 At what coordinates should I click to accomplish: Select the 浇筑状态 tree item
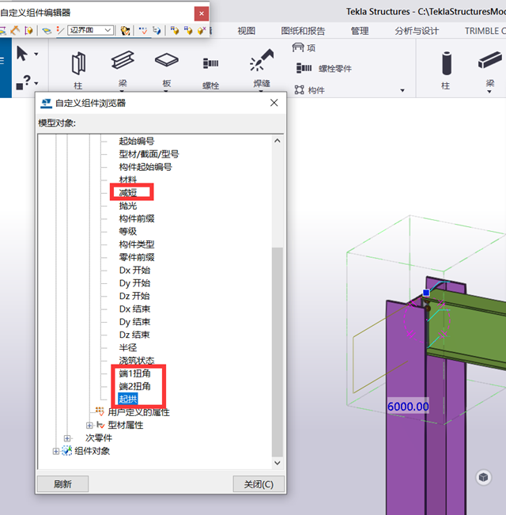point(137,361)
